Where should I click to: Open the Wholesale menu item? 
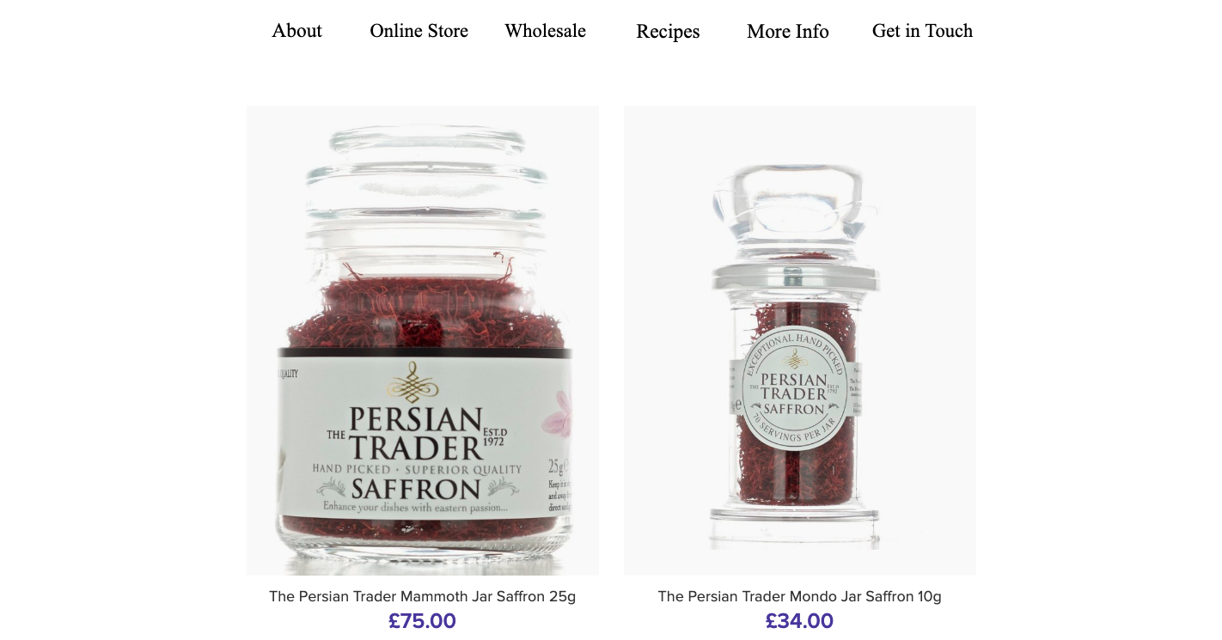click(x=545, y=31)
